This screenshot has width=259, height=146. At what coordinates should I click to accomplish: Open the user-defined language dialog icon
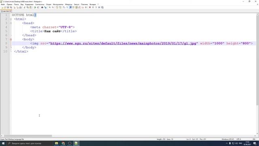point(73,7)
